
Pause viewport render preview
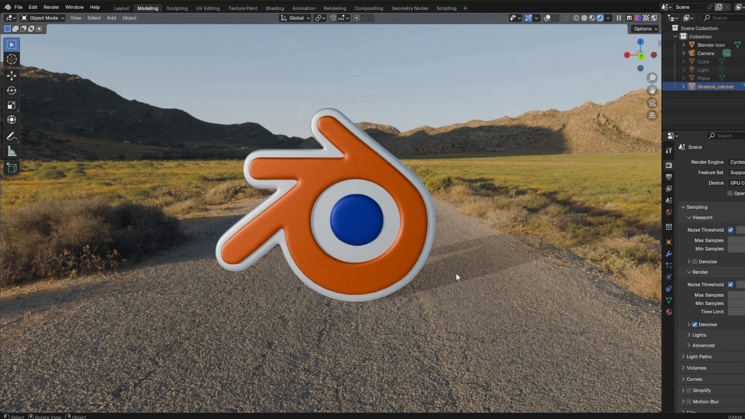tap(619, 18)
